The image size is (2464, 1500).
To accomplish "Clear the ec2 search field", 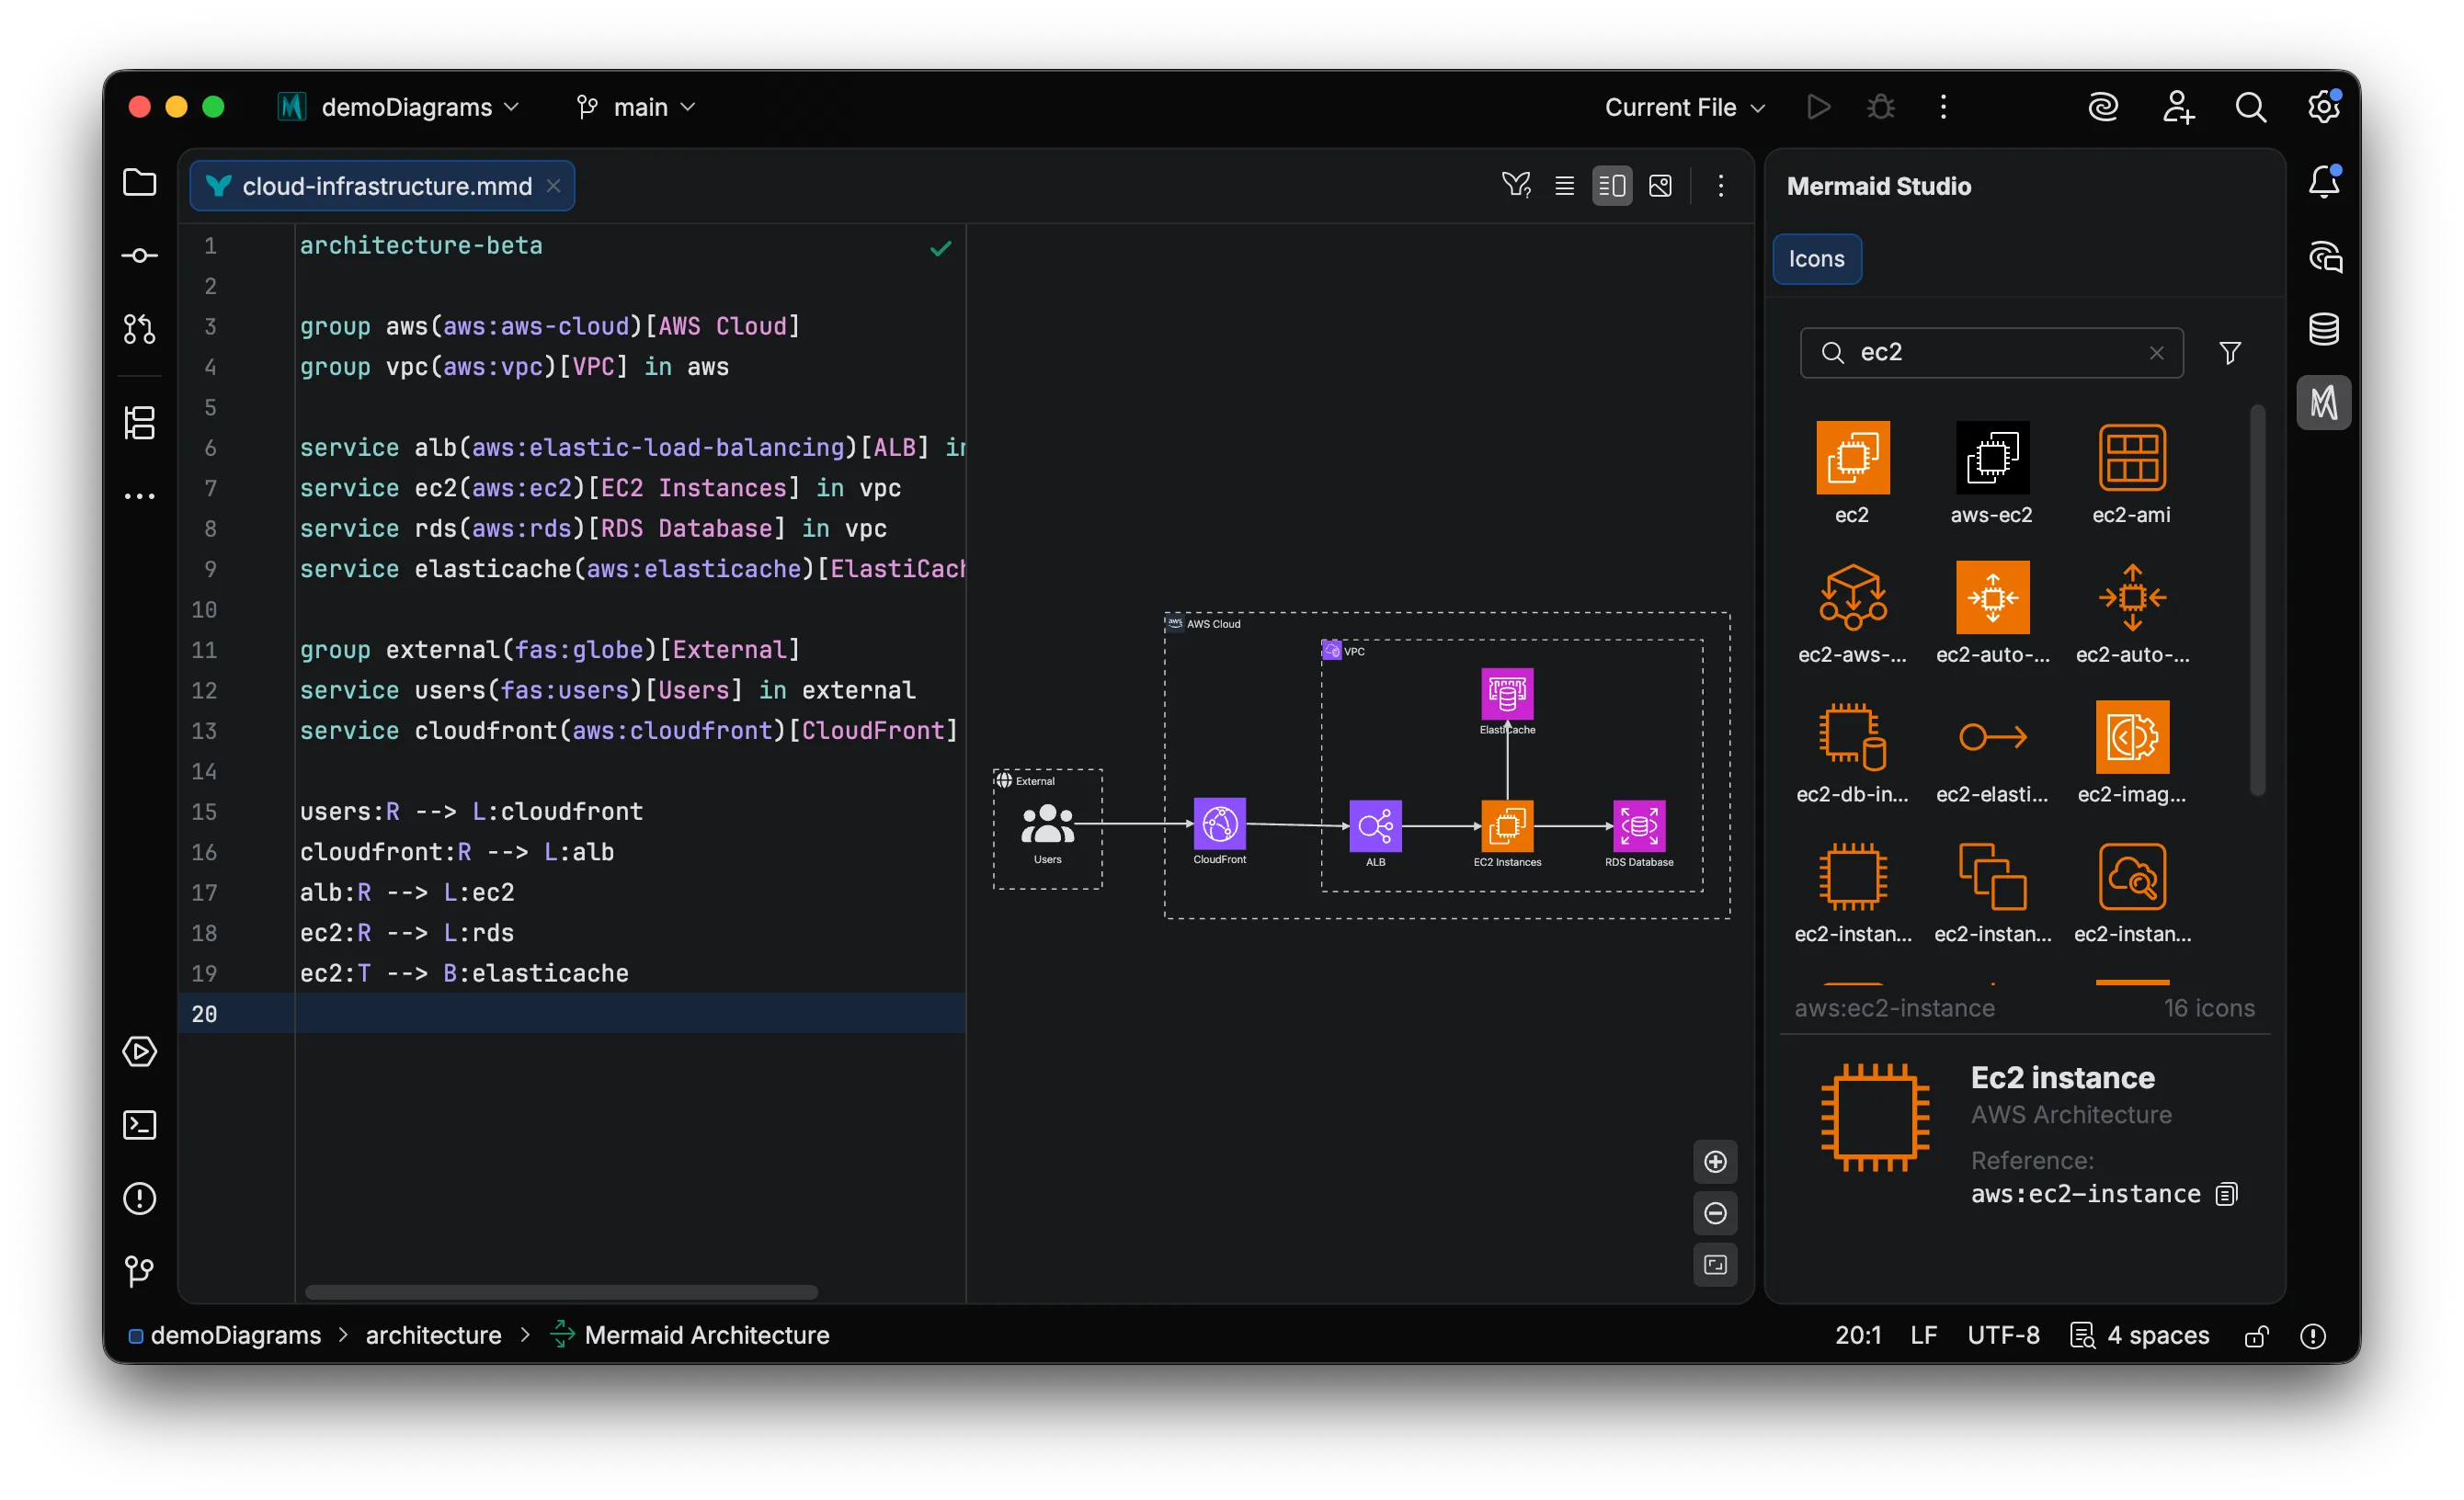I will (x=2157, y=352).
